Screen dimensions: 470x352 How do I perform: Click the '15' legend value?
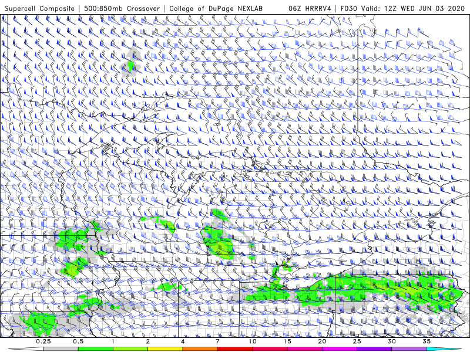pyautogui.click(x=287, y=341)
